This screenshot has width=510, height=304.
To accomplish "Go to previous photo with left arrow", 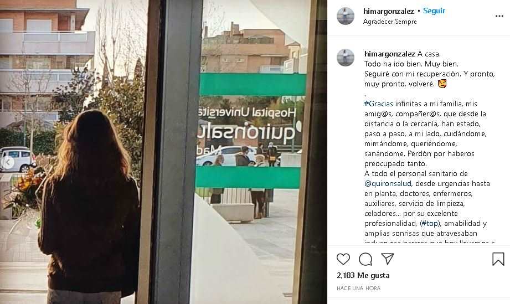I will (8, 162).
